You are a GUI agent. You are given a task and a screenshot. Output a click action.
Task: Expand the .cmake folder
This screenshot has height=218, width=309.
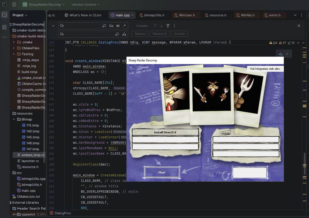[x=14, y=42]
